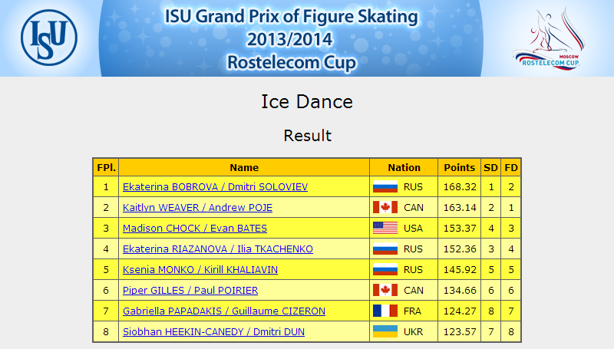Open Kaitlyn WEAVER / Andrew POJE link
Image resolution: width=614 pixels, height=349 pixels.
point(197,208)
